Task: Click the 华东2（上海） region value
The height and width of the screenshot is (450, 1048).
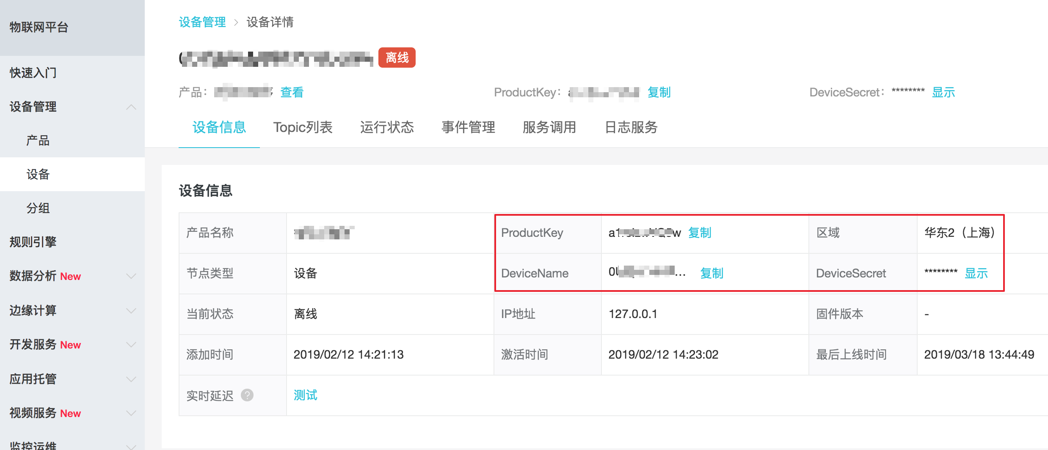Action: [x=959, y=233]
